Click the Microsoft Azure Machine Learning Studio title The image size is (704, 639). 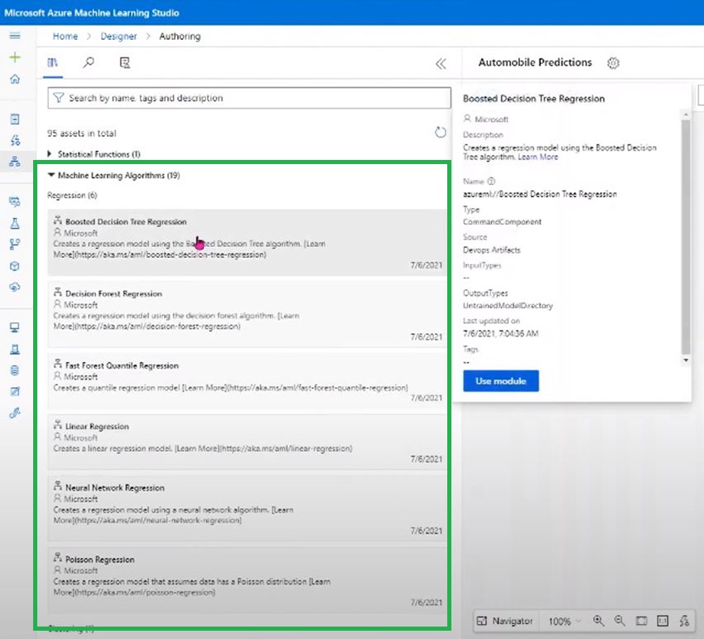point(92,13)
